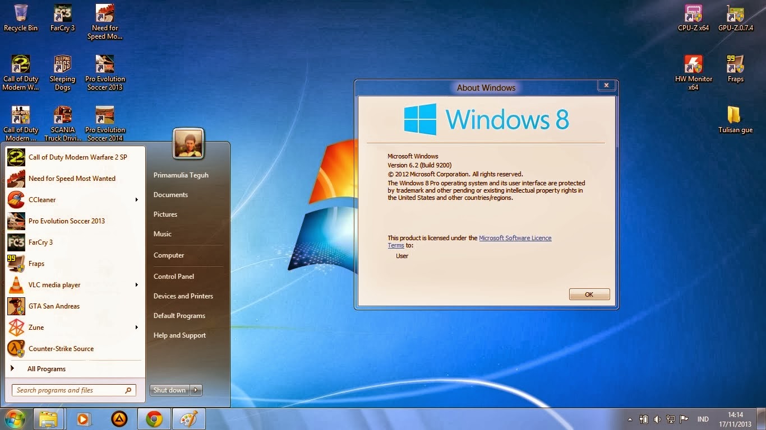Launch GTA San Andreas from Start menu
The image size is (766, 430).
pyautogui.click(x=54, y=306)
